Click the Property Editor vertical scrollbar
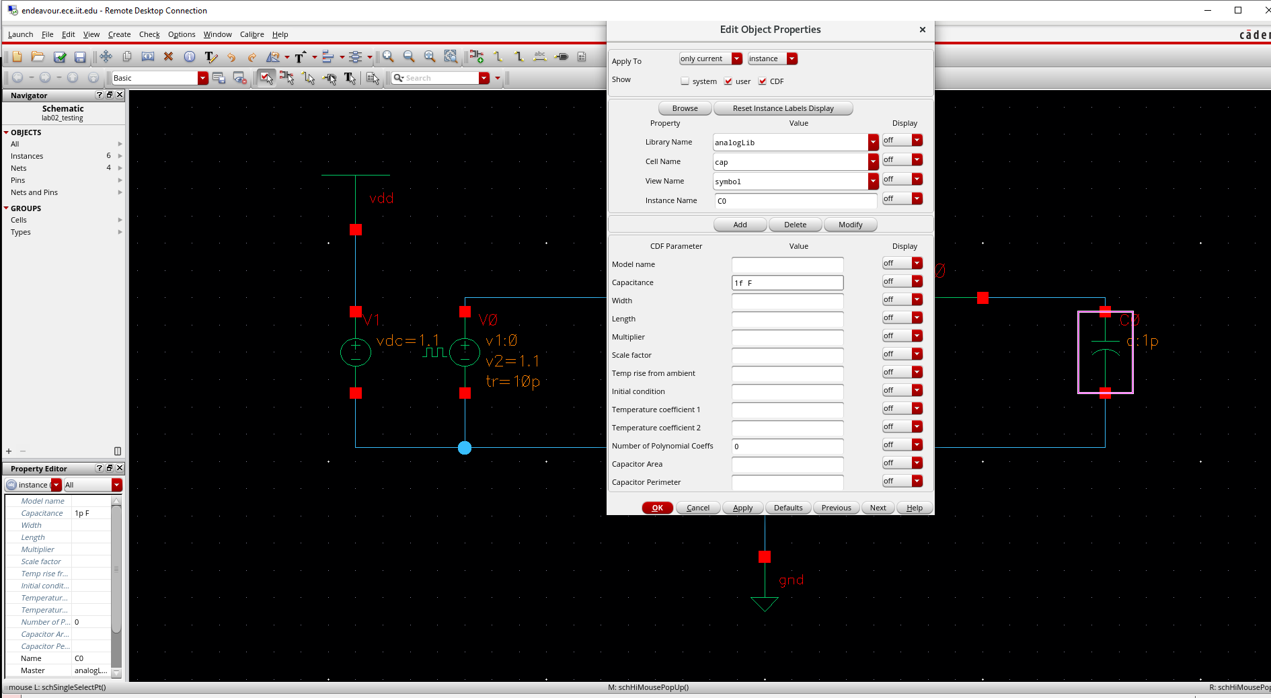This screenshot has width=1271, height=698. tap(116, 569)
